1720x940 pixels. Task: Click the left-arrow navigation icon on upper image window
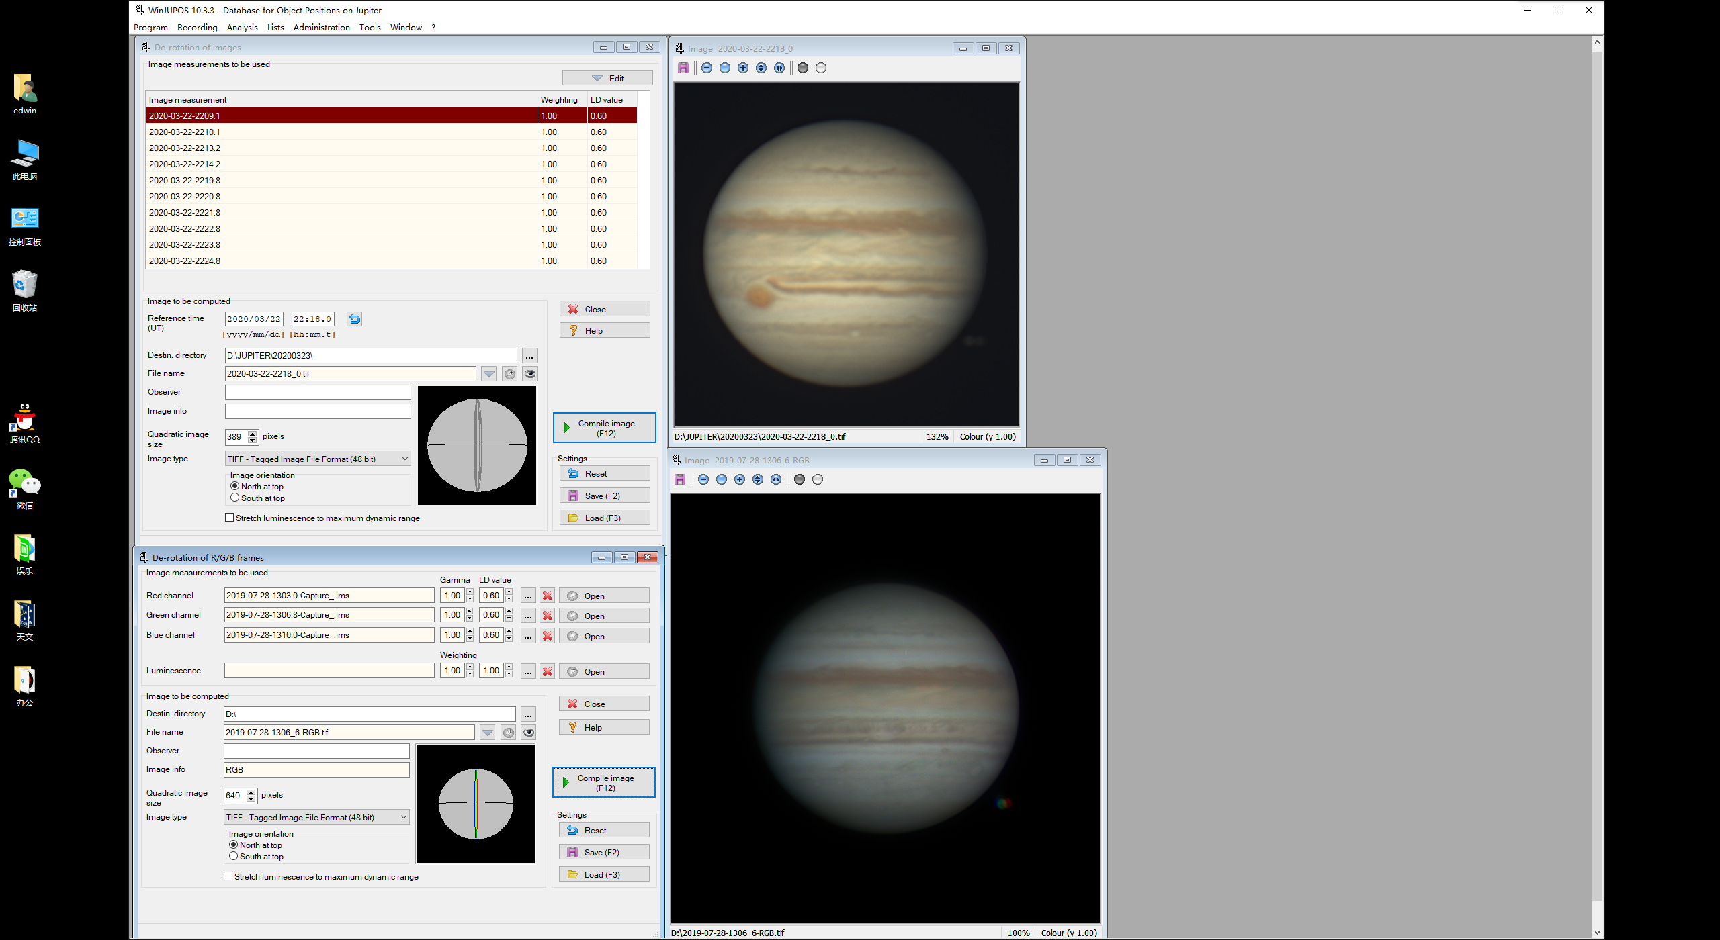779,67
